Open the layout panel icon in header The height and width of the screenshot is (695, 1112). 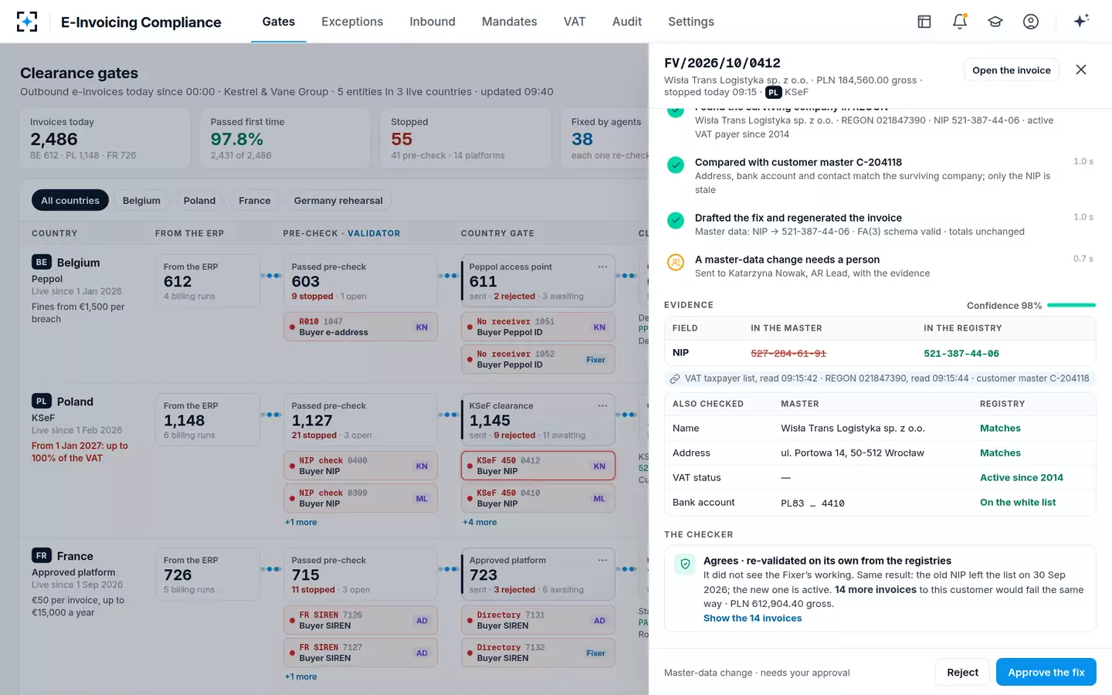point(924,22)
